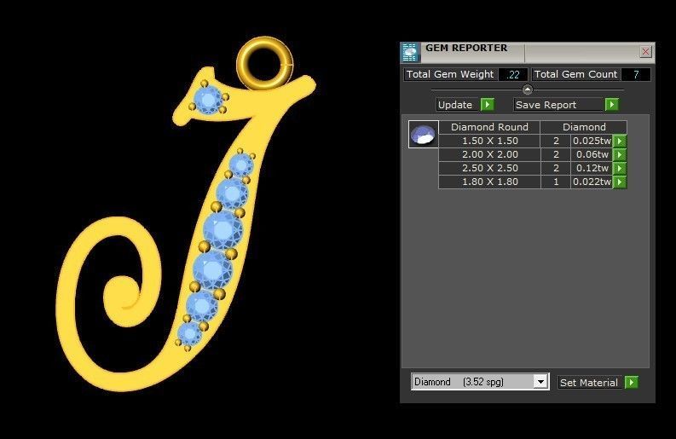Click the Save Report button
This screenshot has width=676, height=439.
(558, 105)
